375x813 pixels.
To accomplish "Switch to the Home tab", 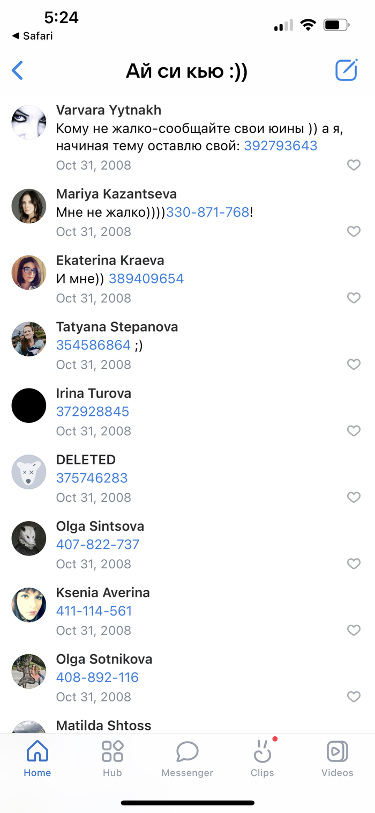I will pos(37,758).
